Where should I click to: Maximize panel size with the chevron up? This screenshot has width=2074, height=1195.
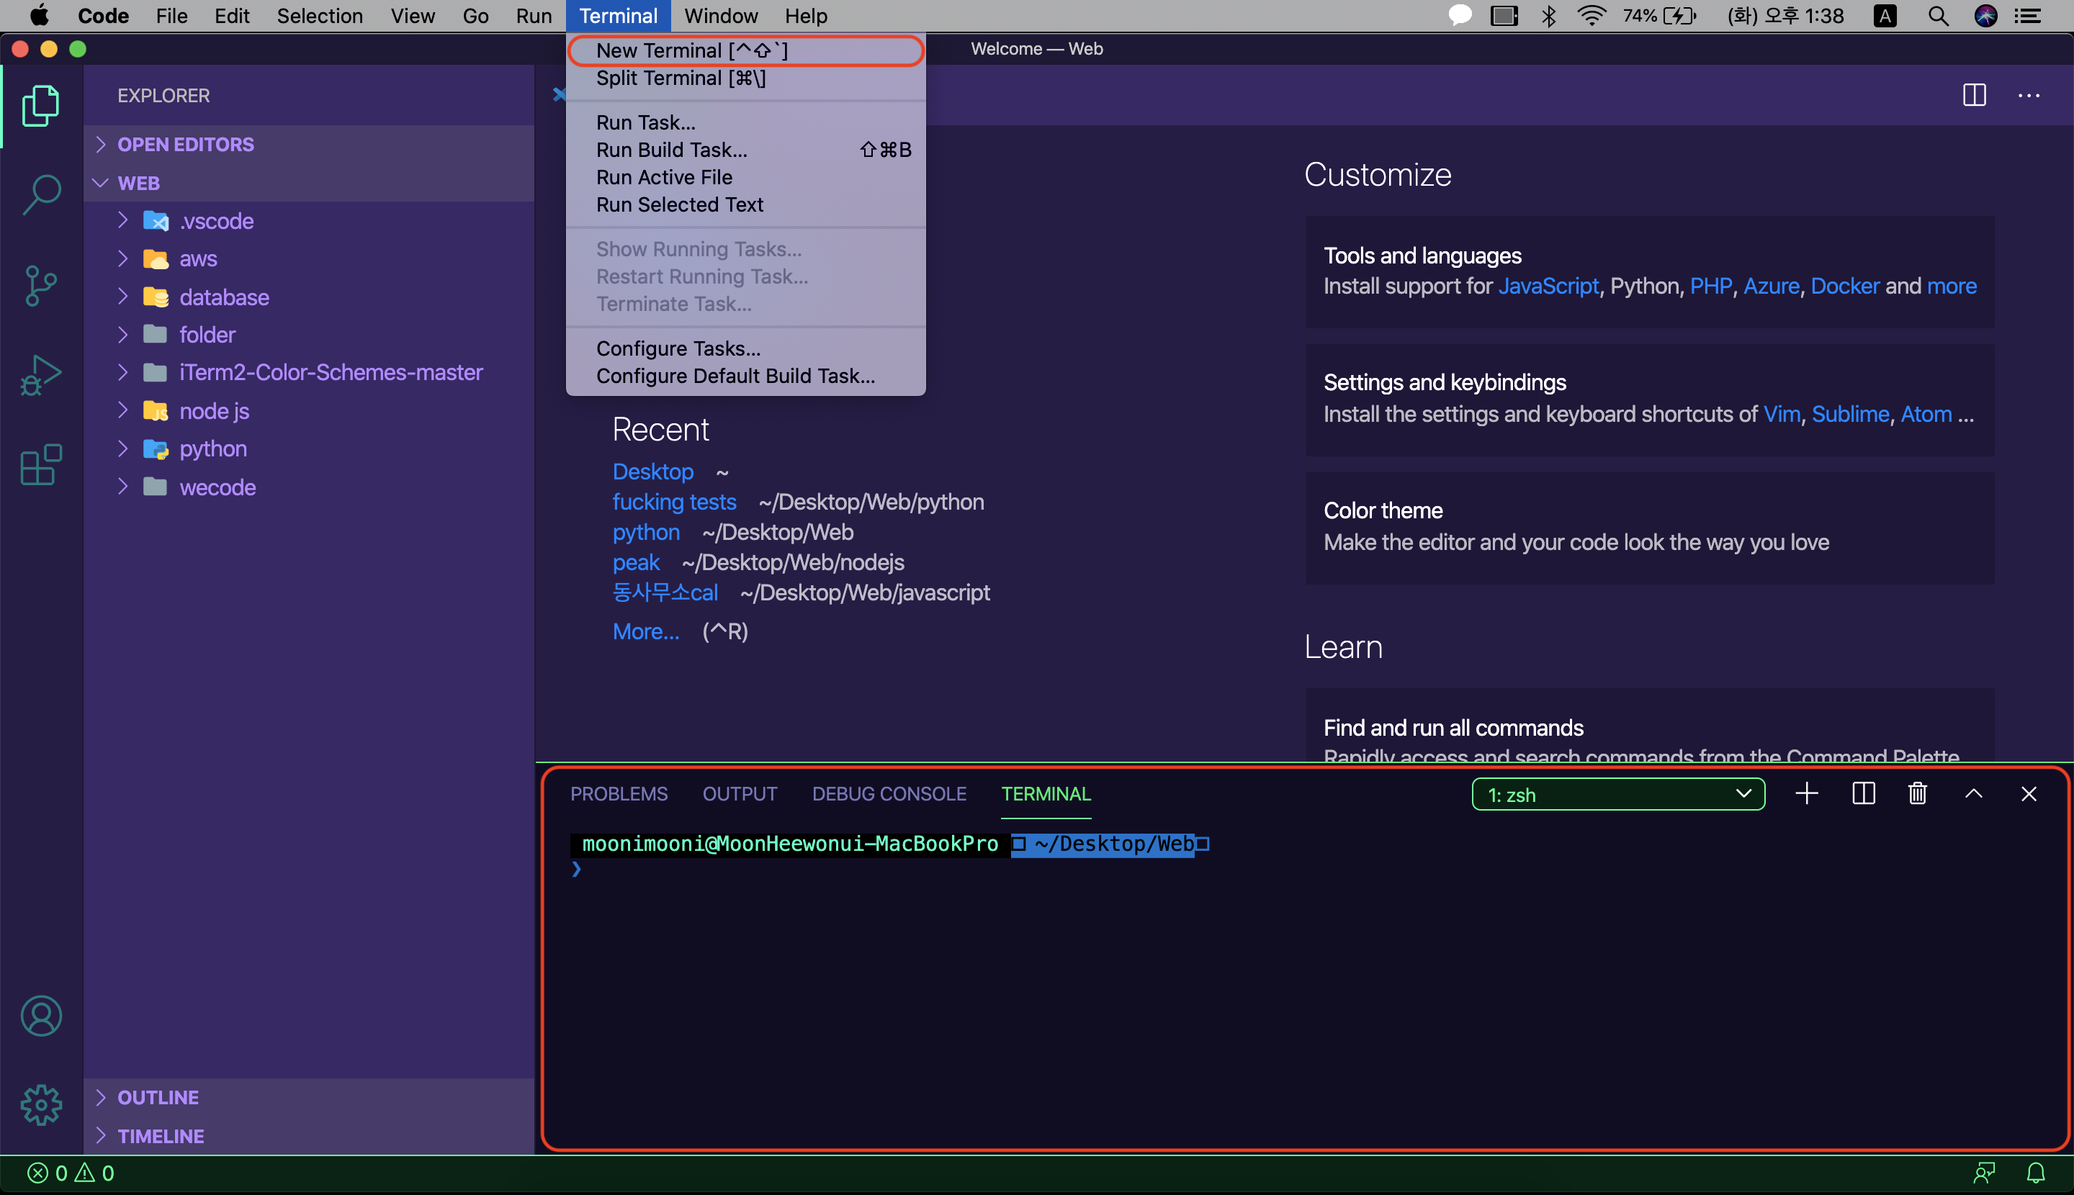pos(1974,793)
